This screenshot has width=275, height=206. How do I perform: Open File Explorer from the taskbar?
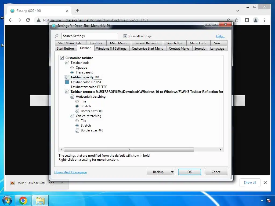(x=40, y=201)
